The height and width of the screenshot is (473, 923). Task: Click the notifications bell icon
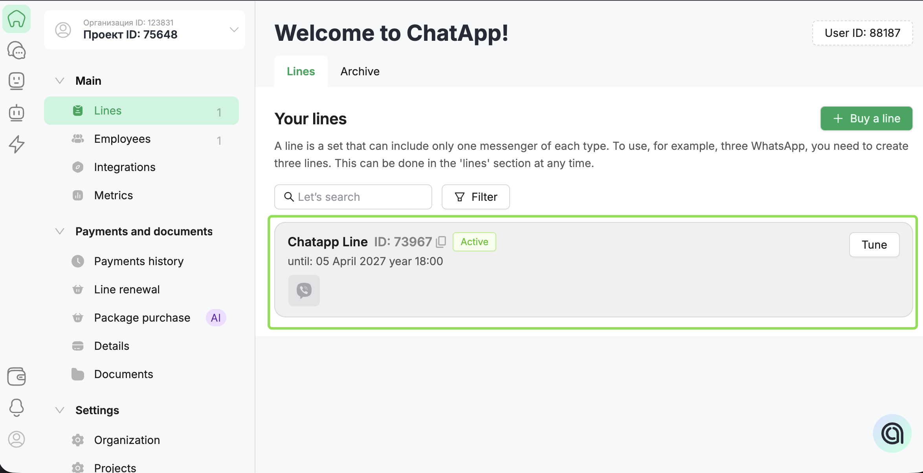point(17,408)
